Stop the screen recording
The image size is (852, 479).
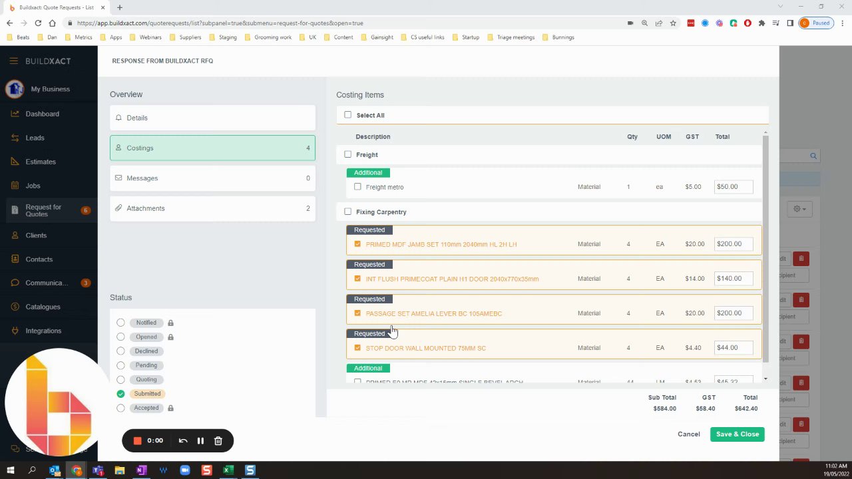[138, 440]
